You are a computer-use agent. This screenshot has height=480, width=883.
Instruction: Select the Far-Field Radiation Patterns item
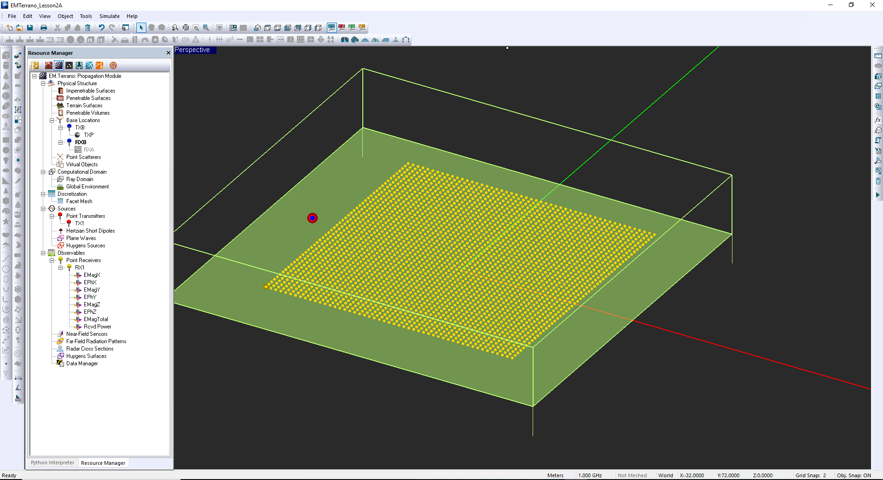[x=96, y=341]
